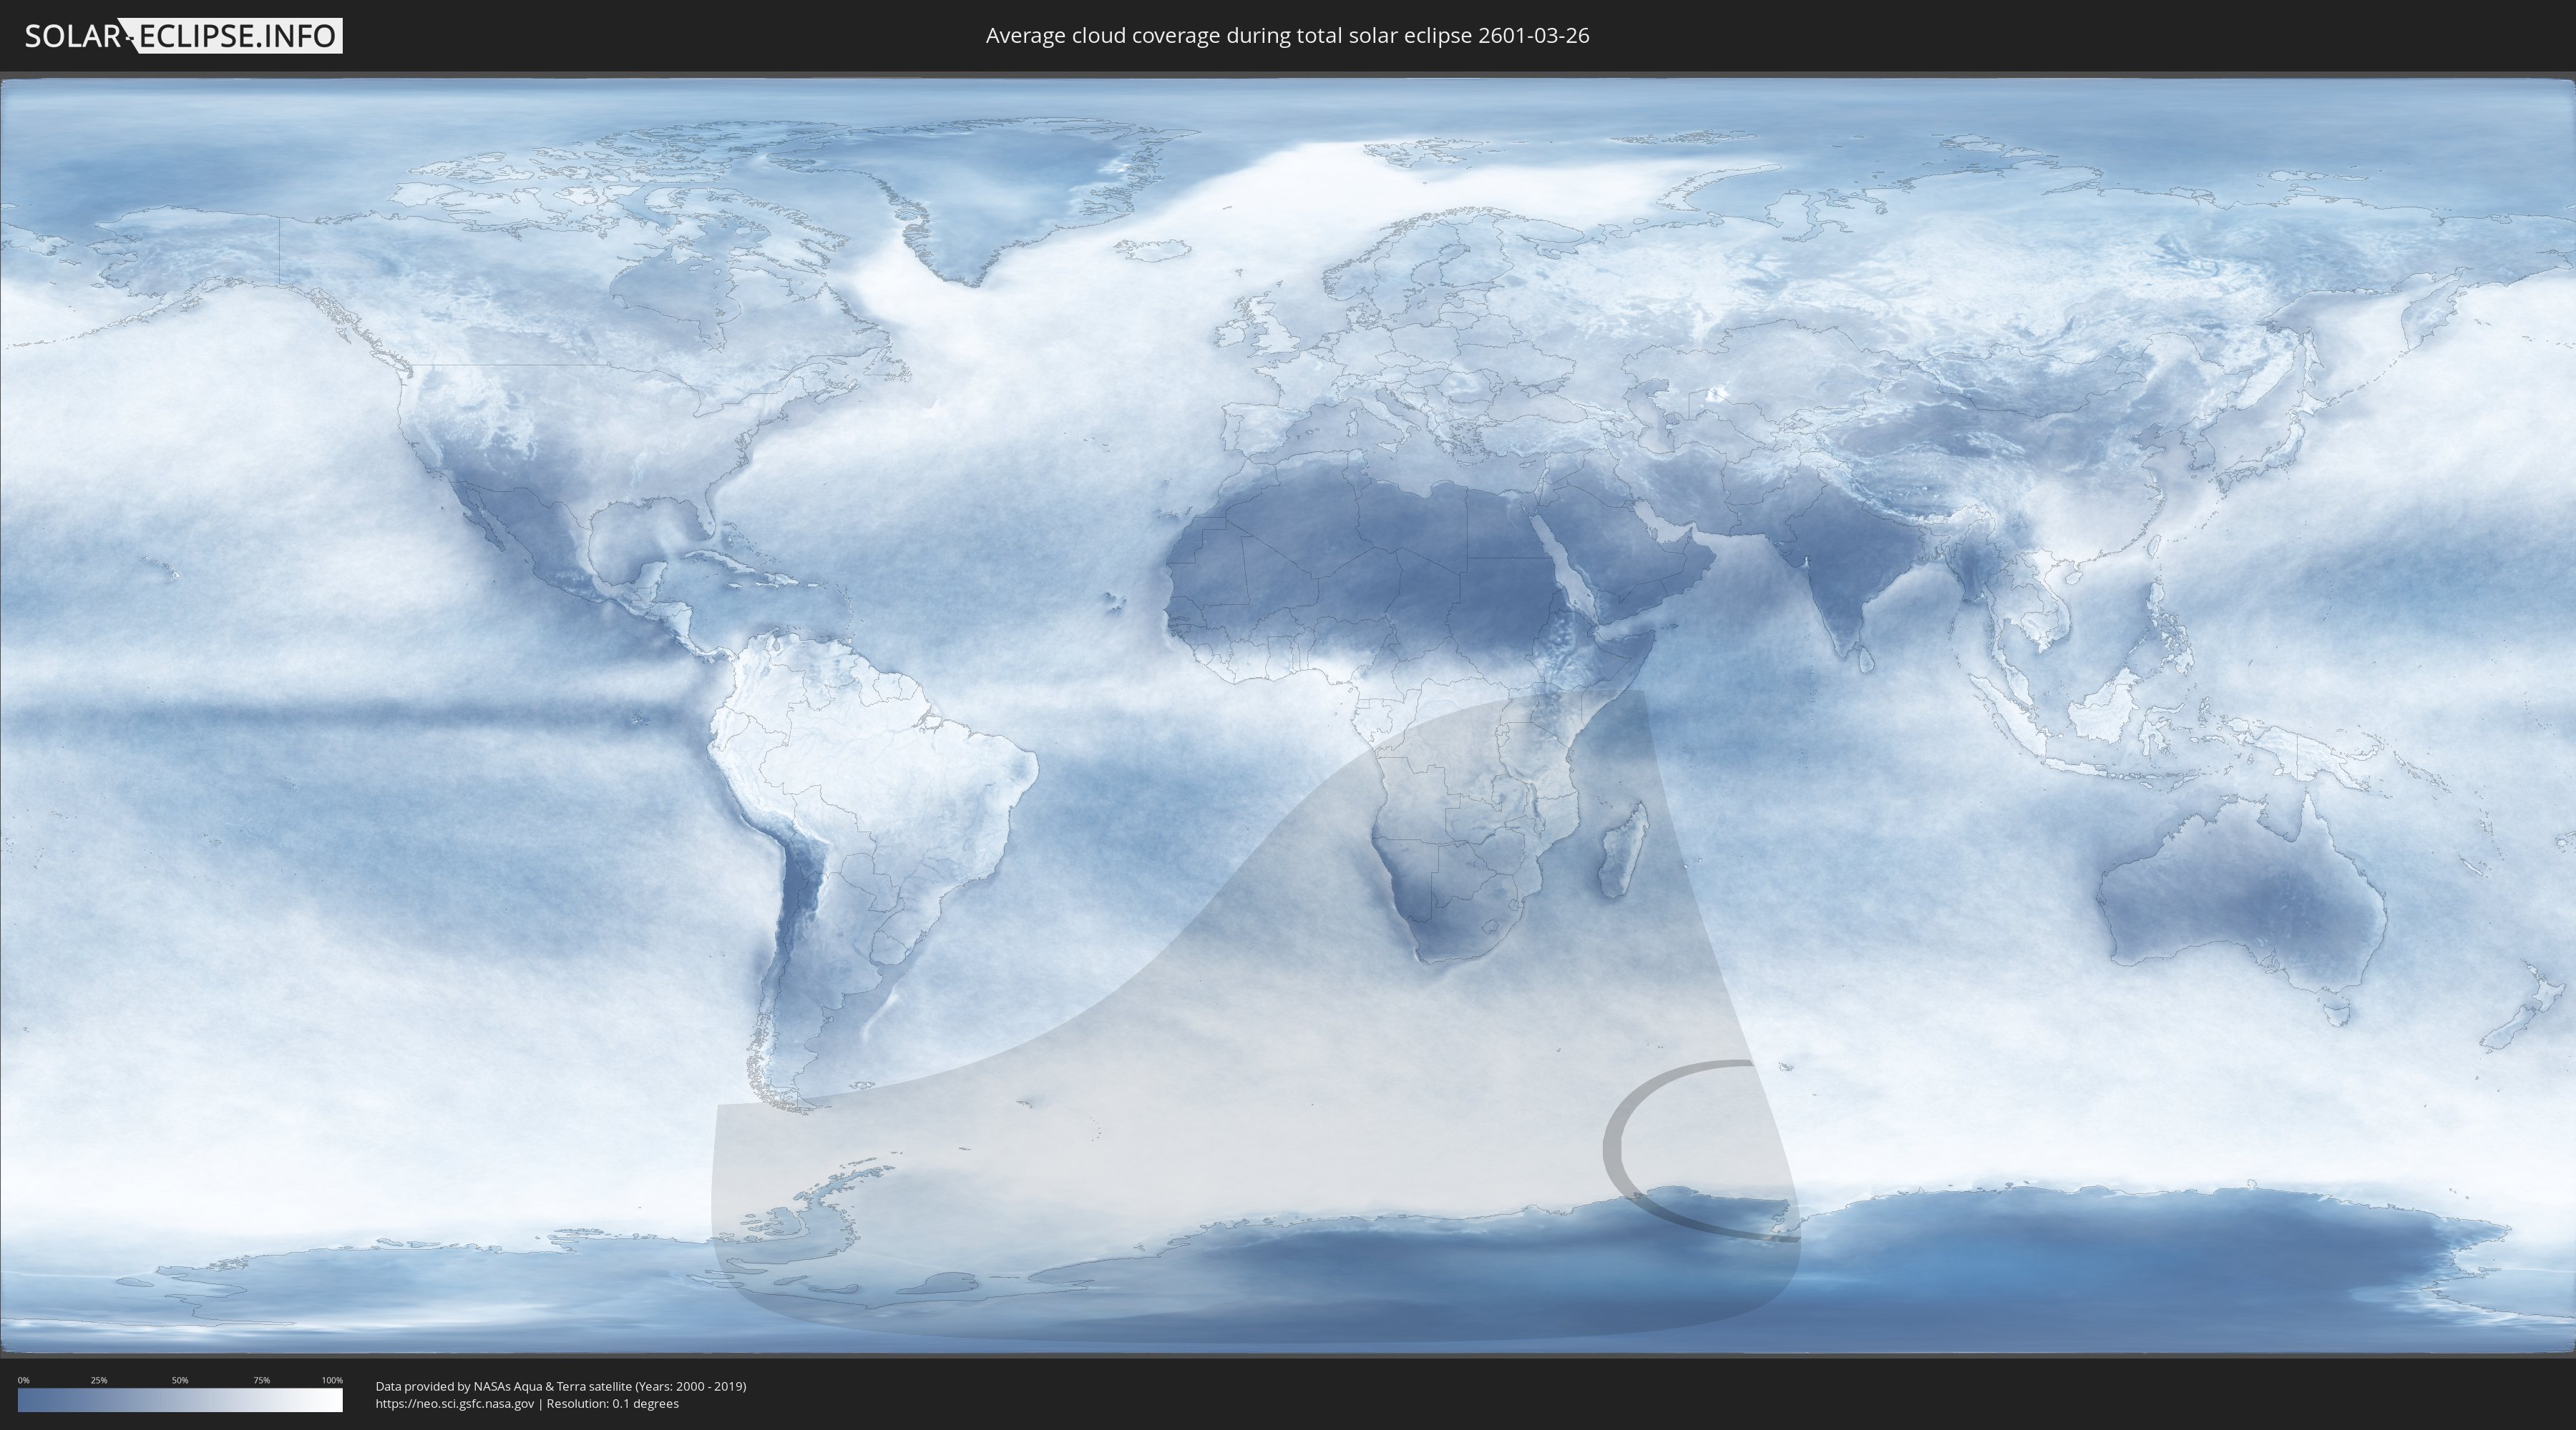Click 'Data provided by NASAs Aqua & Terra satellite' text
Image resolution: width=2576 pixels, height=1430 pixels.
pos(503,1386)
